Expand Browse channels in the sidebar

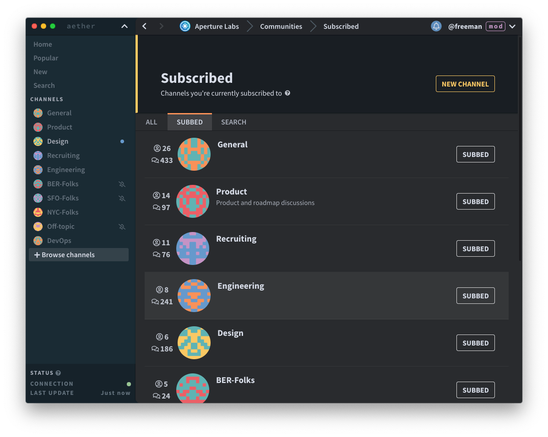(78, 255)
